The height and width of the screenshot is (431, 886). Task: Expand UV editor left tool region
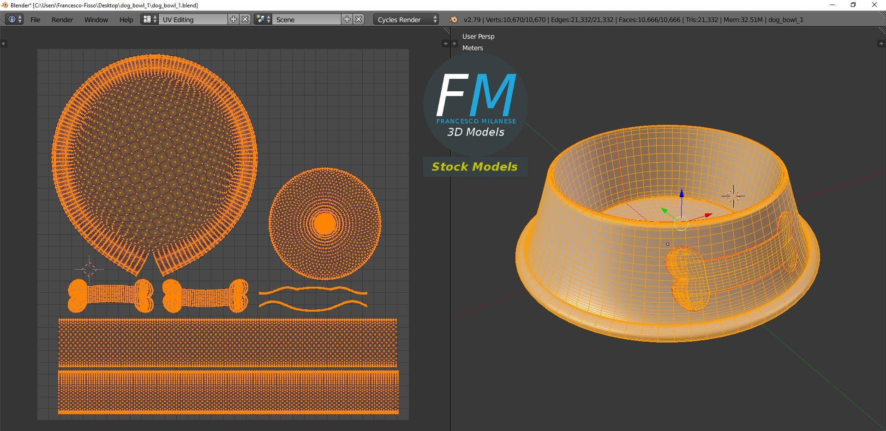[4, 43]
